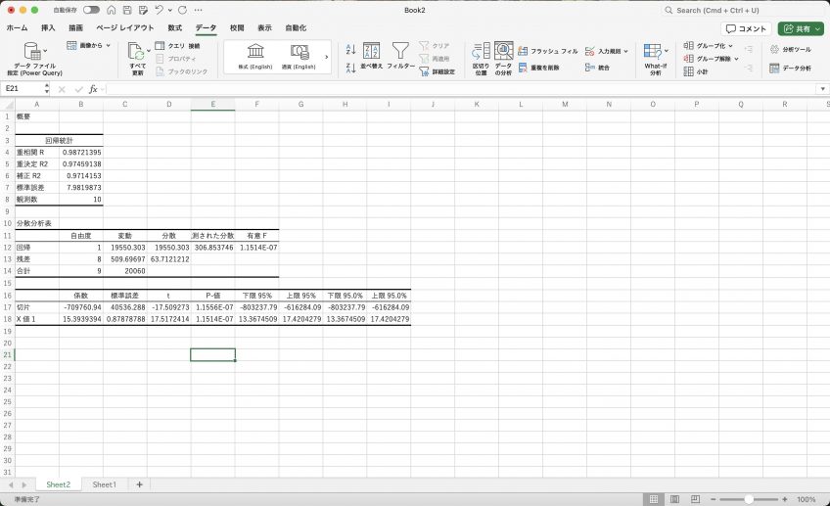Adjust the zoom slider in status bar
This screenshot has height=506, width=830.
(x=749, y=499)
